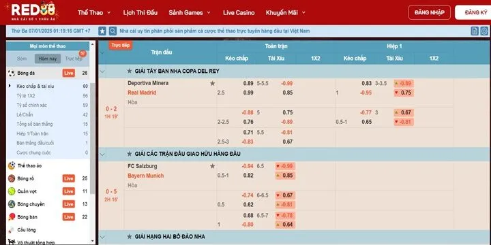Open the Lịch Thi Đấu menu
491x245 pixels.
coord(140,13)
